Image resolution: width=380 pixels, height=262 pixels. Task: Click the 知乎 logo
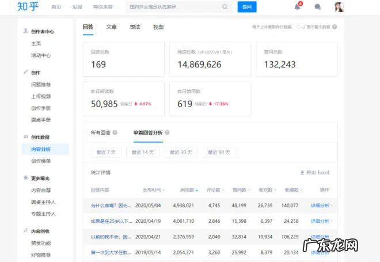(28, 6)
